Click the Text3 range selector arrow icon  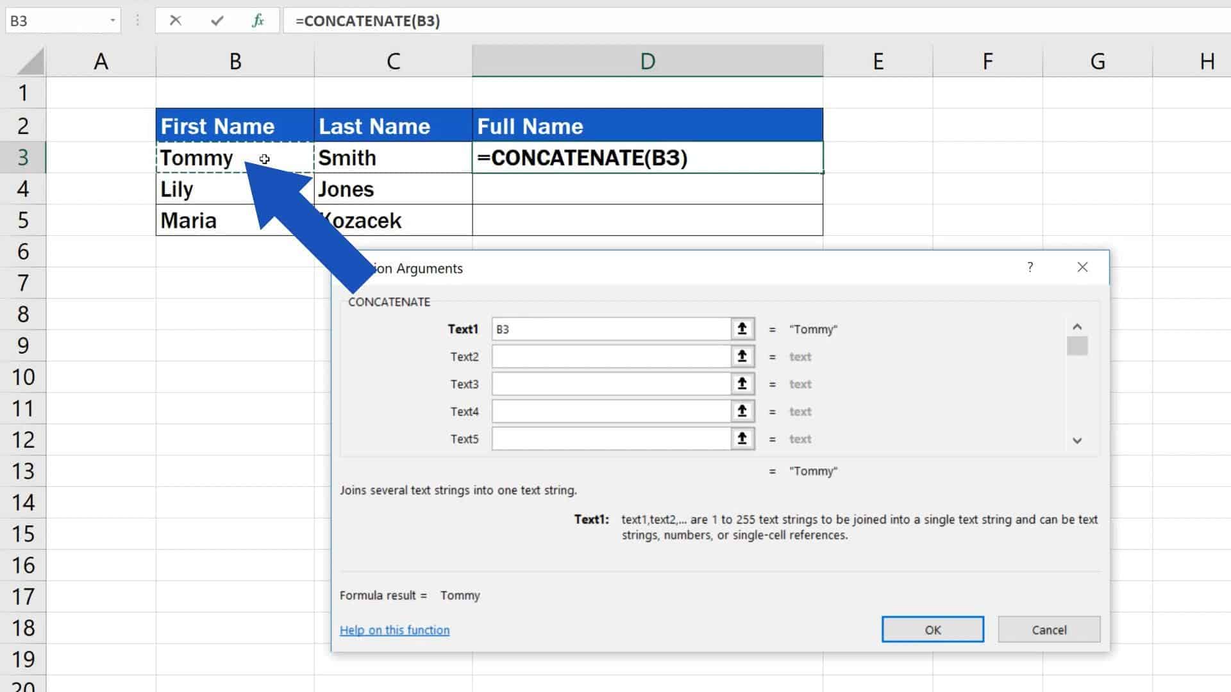[x=742, y=383]
